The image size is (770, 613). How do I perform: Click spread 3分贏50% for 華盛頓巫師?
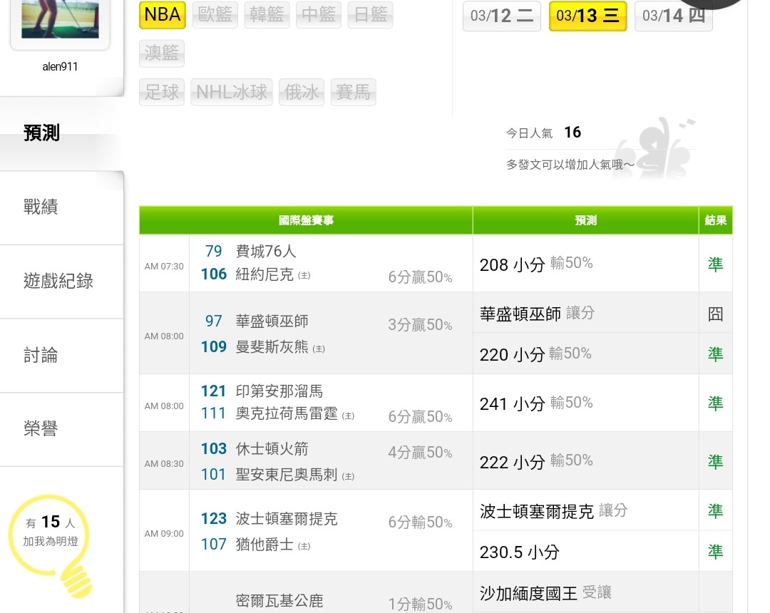pyautogui.click(x=421, y=325)
